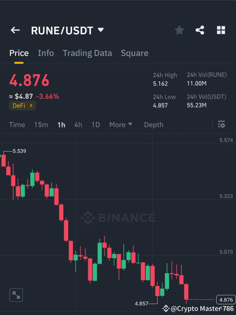Select the Time chart option
Viewport: 236px width, 315px height.
[17, 125]
